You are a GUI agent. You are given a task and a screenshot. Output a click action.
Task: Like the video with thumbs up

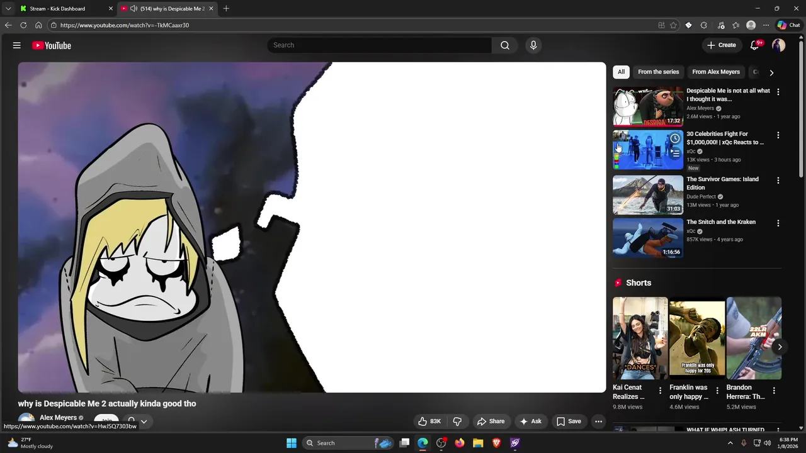(429, 422)
